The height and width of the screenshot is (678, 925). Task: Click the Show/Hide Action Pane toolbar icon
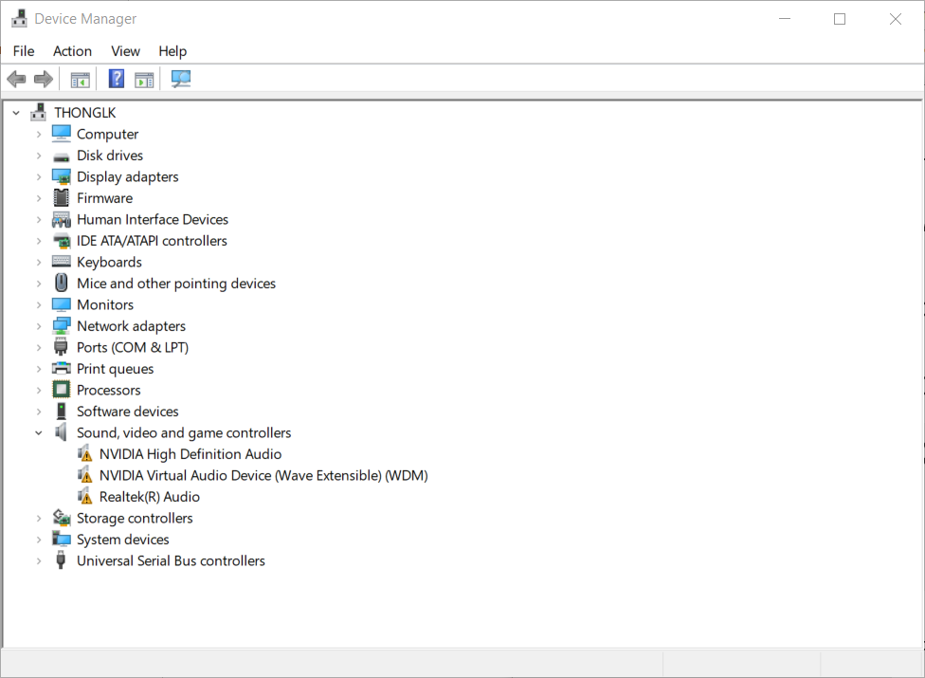pyautogui.click(x=144, y=79)
